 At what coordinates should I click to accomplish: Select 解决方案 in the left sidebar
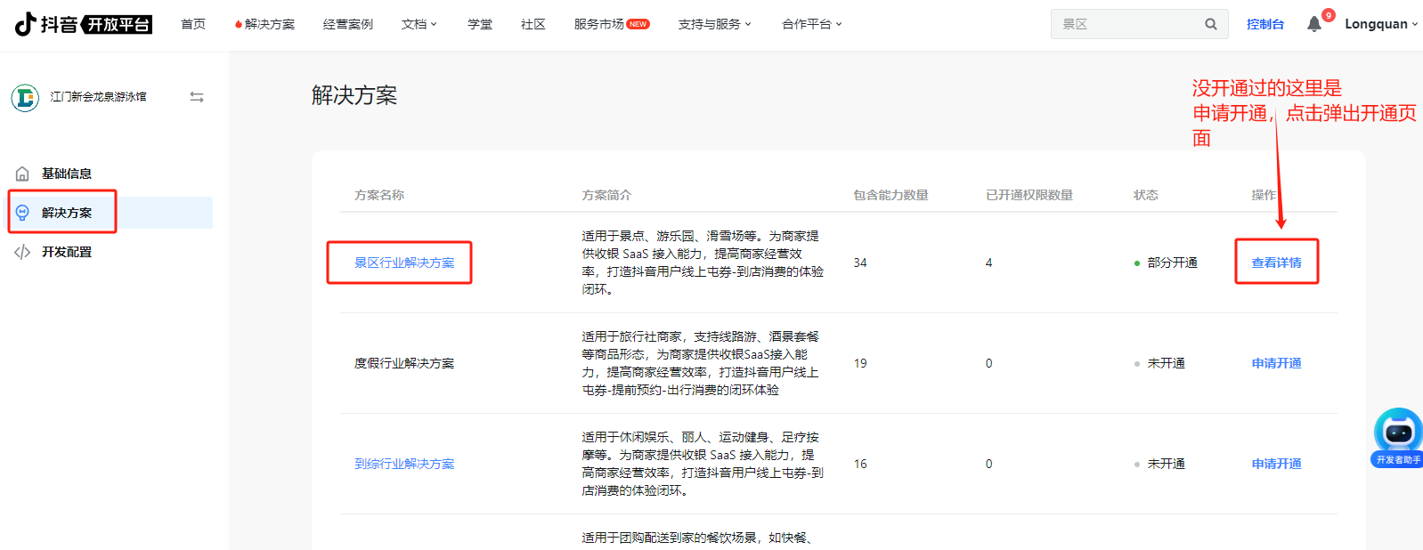pyautogui.click(x=67, y=213)
